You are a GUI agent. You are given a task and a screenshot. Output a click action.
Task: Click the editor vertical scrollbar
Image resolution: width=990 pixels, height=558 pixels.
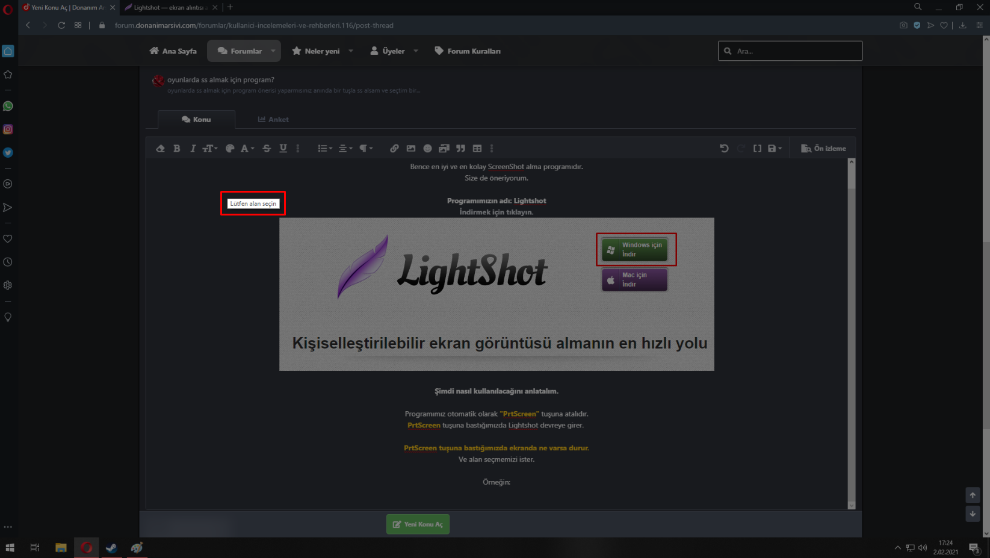point(852,334)
